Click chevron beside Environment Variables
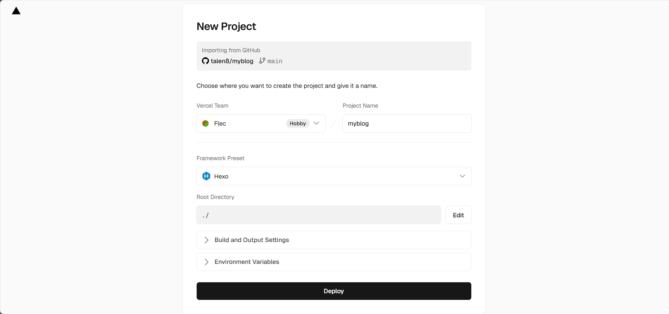This screenshot has height=314, width=669. [207, 262]
